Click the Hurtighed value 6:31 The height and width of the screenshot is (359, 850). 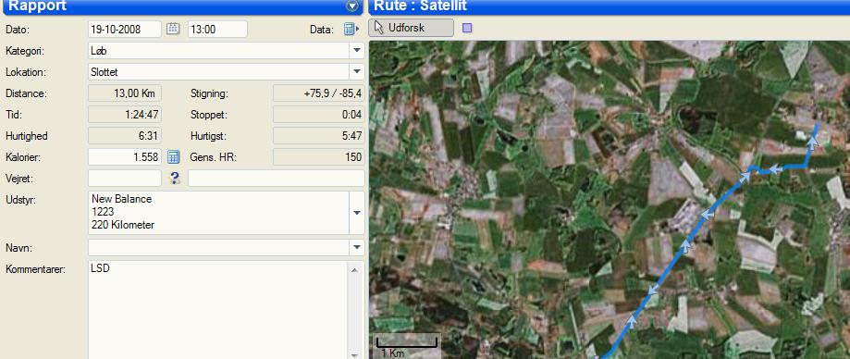(125, 136)
